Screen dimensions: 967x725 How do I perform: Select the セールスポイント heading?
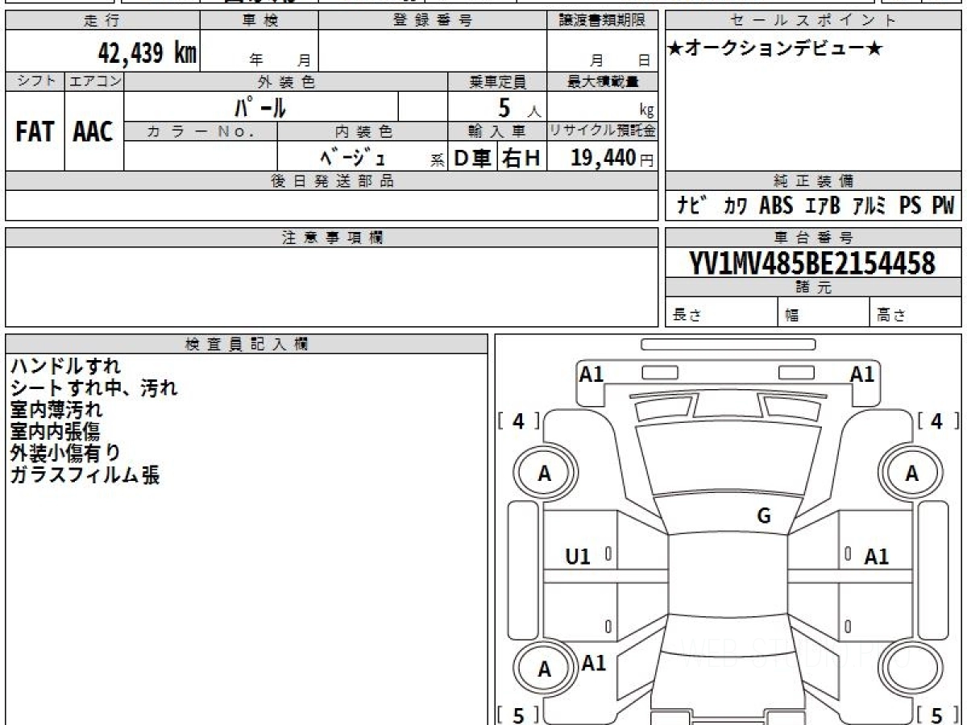coord(813,21)
